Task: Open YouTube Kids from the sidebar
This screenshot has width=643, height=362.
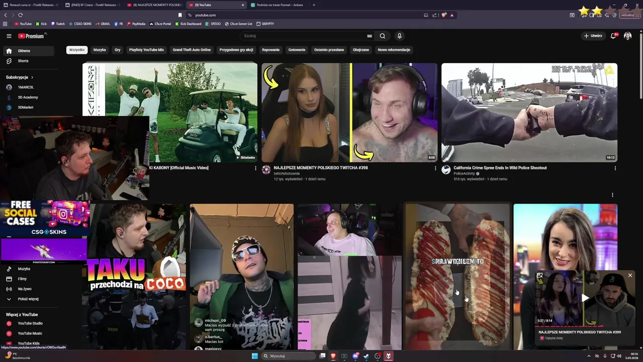Action: pos(28,343)
